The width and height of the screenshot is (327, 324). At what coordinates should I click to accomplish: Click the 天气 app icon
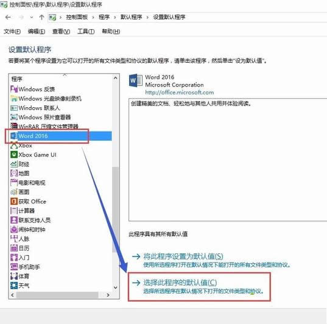(x=14, y=286)
